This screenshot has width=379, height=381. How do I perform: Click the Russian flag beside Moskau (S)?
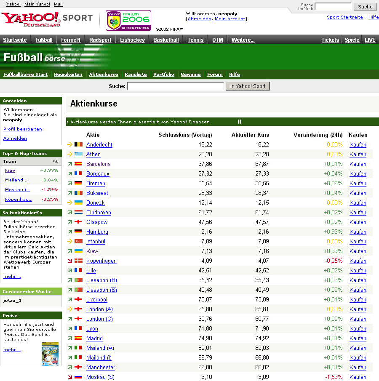click(x=78, y=377)
